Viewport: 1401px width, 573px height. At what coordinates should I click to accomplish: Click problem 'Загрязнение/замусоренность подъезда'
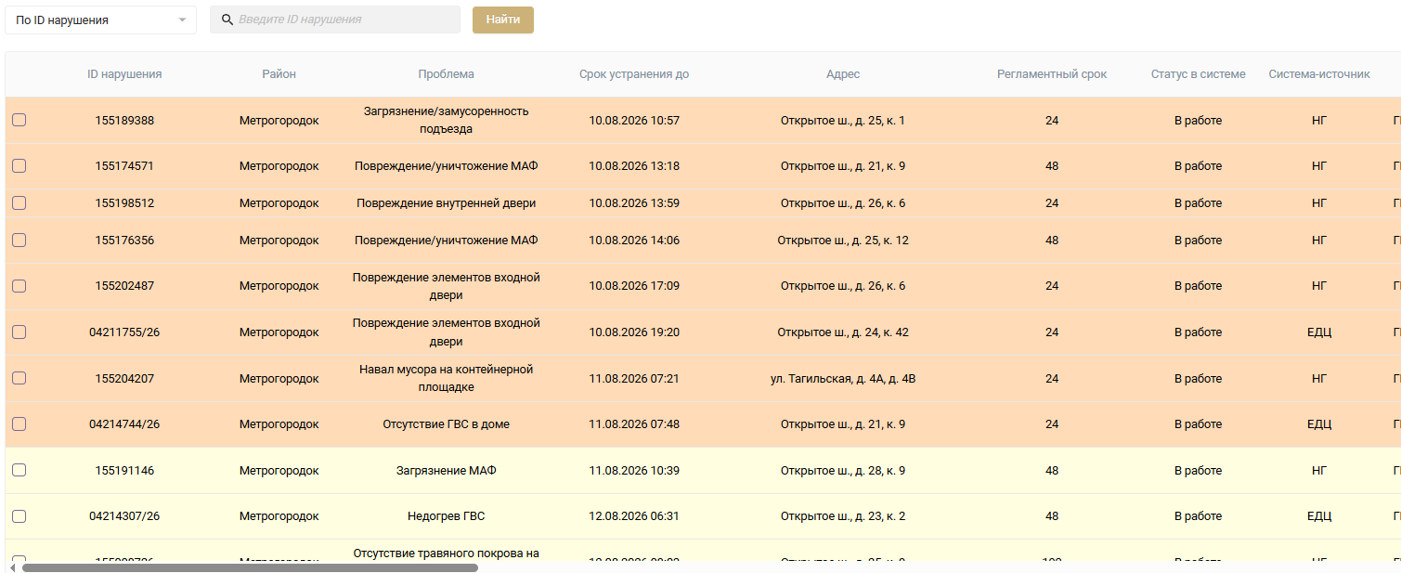tap(446, 120)
